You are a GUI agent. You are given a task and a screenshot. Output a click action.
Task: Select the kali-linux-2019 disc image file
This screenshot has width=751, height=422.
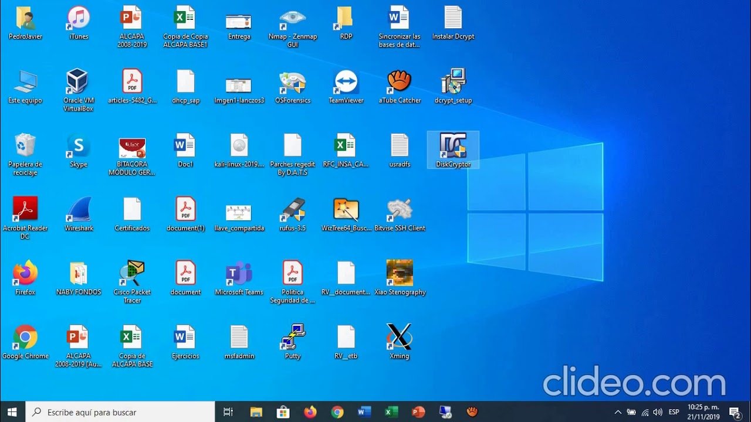pyautogui.click(x=239, y=150)
